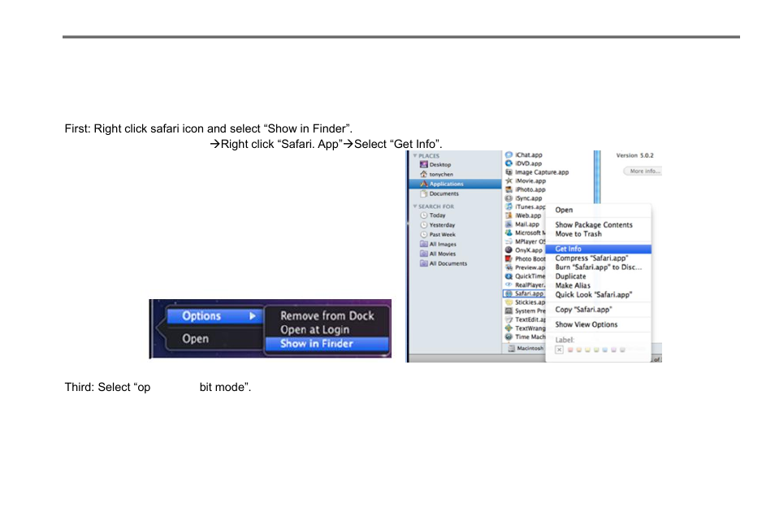Viewport: 775px width, 517px height.
Task: Click the RealPlayer icon
Action: pos(509,285)
